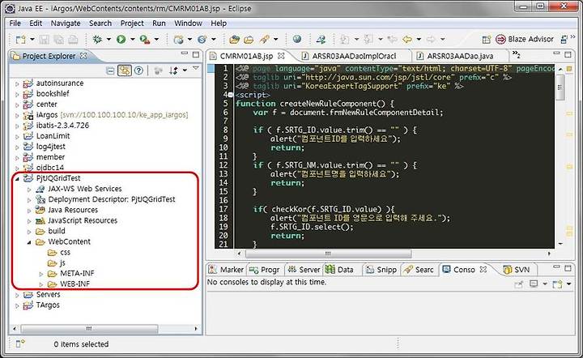Screen dimensions: 583x358
Task: Open the SVN view tab
Action: [517, 270]
